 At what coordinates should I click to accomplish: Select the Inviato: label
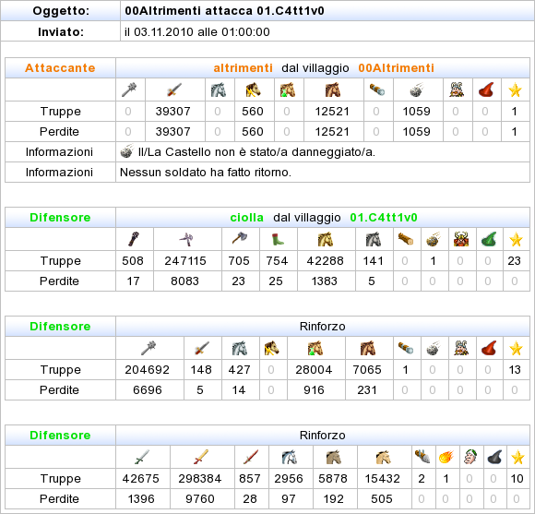point(61,31)
